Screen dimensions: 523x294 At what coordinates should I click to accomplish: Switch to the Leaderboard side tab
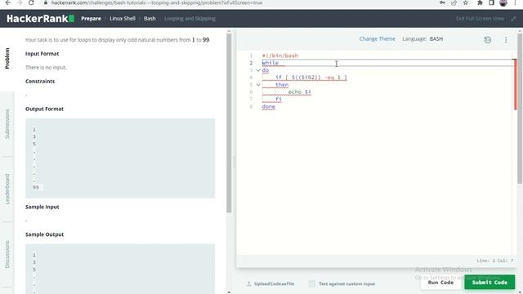pos(7,189)
